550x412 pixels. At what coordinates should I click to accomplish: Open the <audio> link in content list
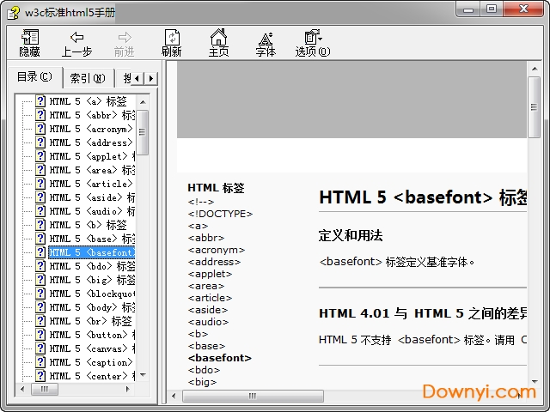pyautogui.click(x=208, y=322)
